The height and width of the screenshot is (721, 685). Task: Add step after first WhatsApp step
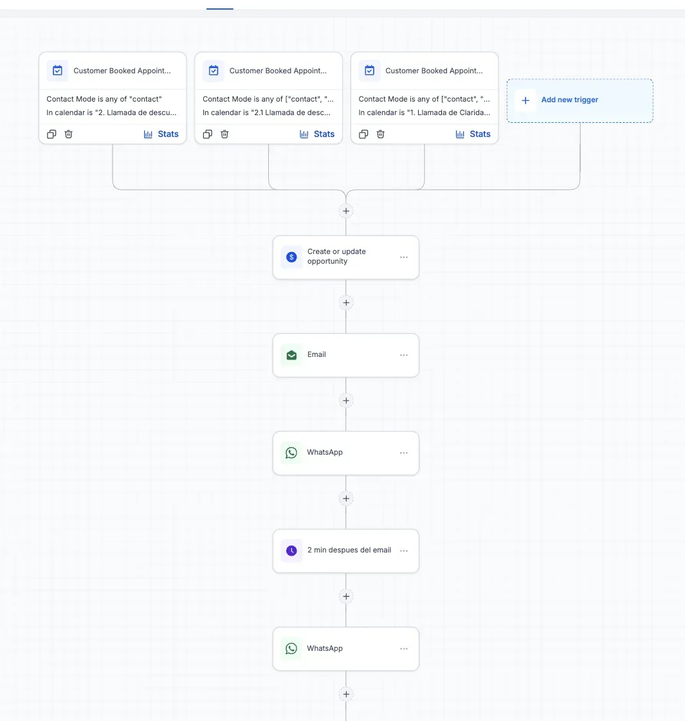coord(346,498)
